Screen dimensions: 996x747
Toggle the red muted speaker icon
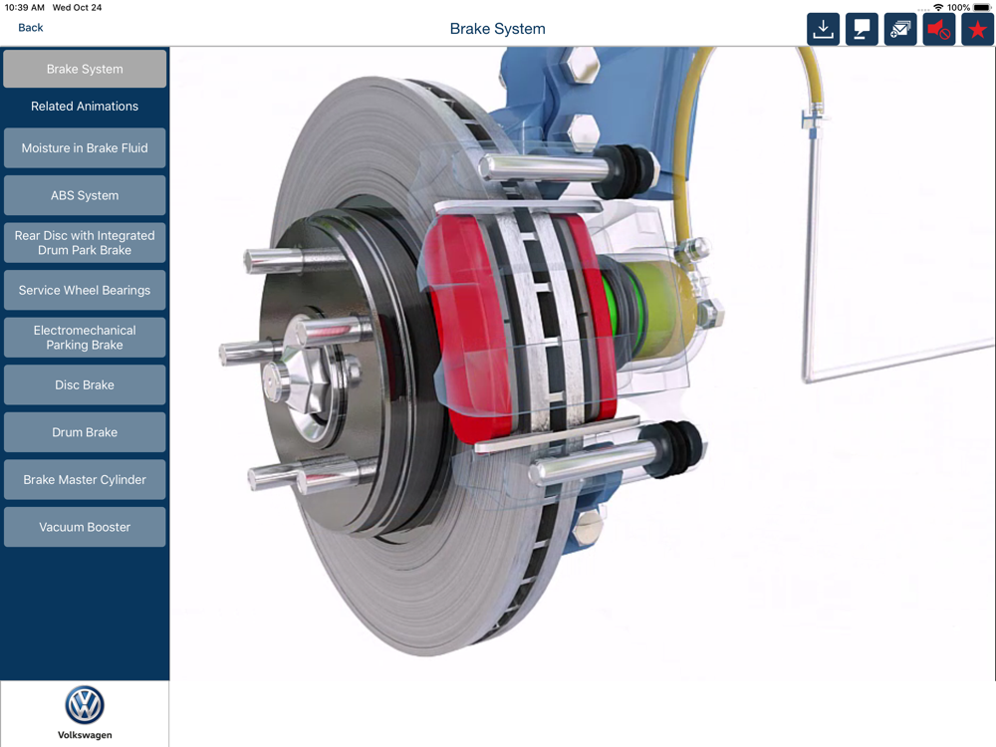pyautogui.click(x=939, y=29)
